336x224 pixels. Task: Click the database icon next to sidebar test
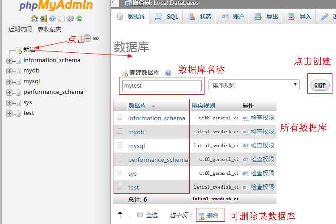18,113
